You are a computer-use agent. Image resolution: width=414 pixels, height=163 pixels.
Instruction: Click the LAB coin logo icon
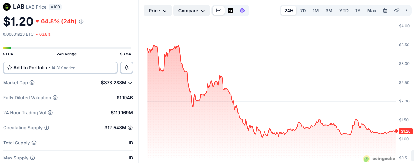tap(7, 7)
